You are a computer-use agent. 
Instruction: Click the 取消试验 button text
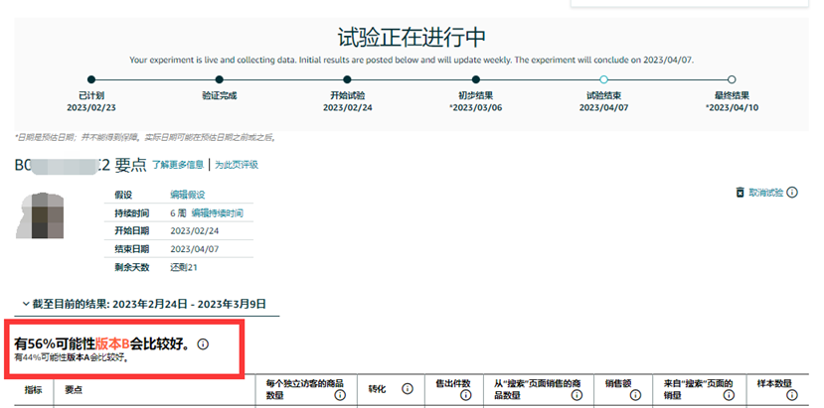tap(765, 193)
